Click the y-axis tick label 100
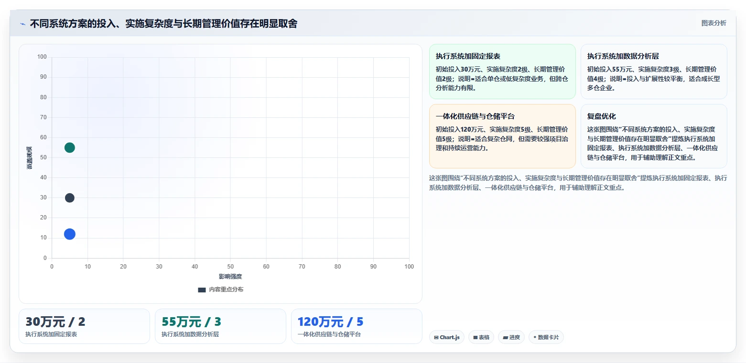The width and height of the screenshot is (746, 363). point(42,57)
